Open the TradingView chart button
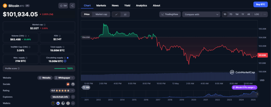The height and width of the screenshot is (107, 271). click(x=170, y=14)
